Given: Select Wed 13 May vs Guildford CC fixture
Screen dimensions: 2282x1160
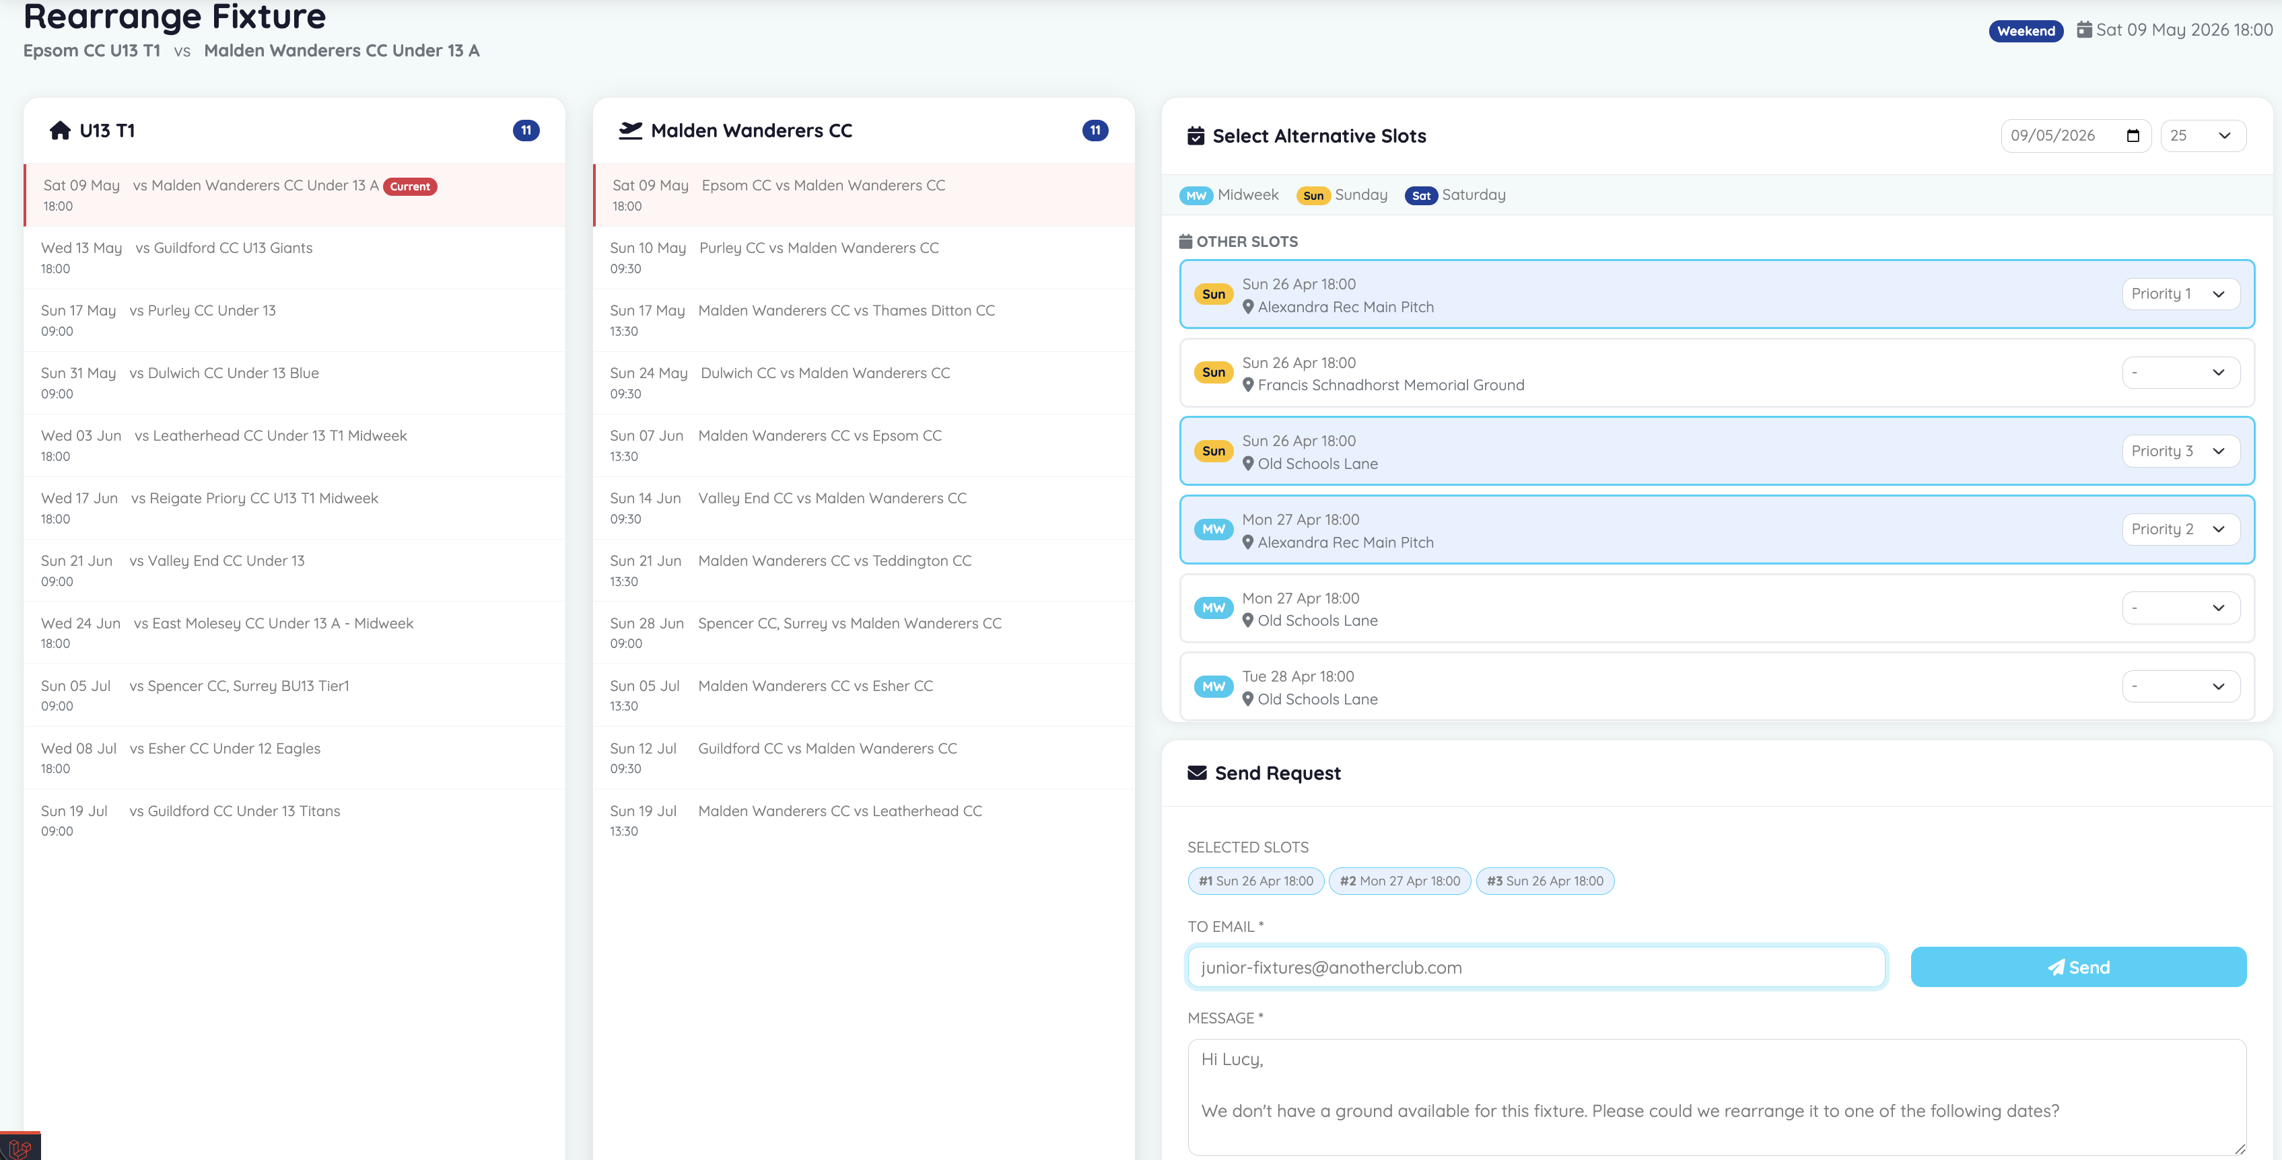Looking at the screenshot, I should pyautogui.click(x=294, y=258).
